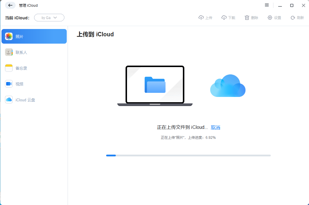
Task: Open the hamburger menu
Action: coord(267,5)
